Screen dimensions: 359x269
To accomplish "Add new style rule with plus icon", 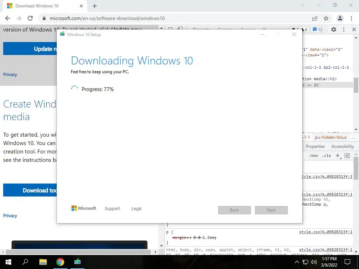I will [338, 156].
